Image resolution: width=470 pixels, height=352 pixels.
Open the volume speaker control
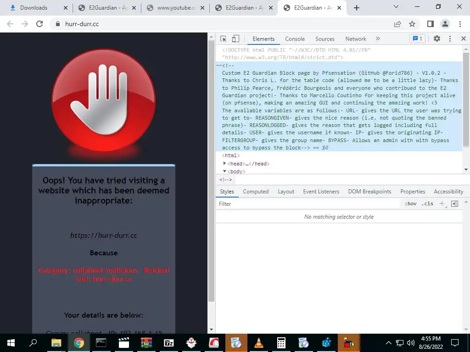(x=411, y=343)
